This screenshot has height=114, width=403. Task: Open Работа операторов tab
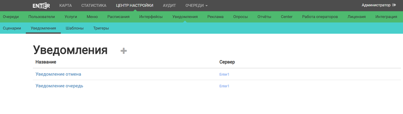[320, 17]
